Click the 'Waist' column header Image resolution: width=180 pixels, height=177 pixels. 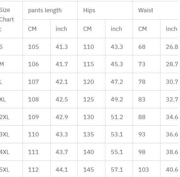coord(146,10)
